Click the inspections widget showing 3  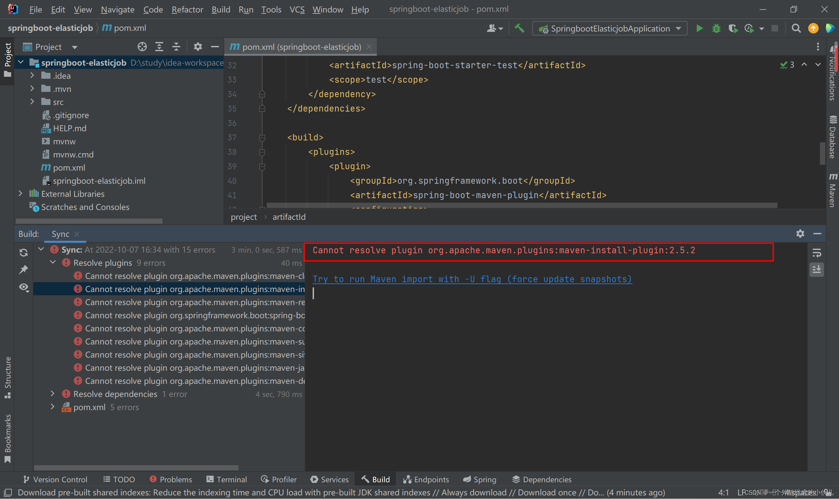point(787,65)
